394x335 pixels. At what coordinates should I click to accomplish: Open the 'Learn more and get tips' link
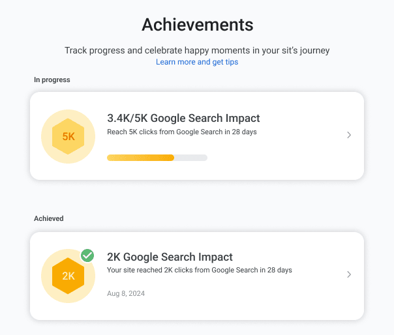tap(197, 62)
